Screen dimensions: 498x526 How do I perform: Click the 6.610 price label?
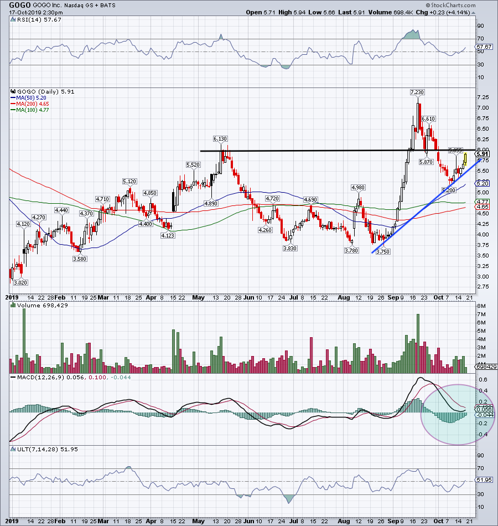click(428, 118)
